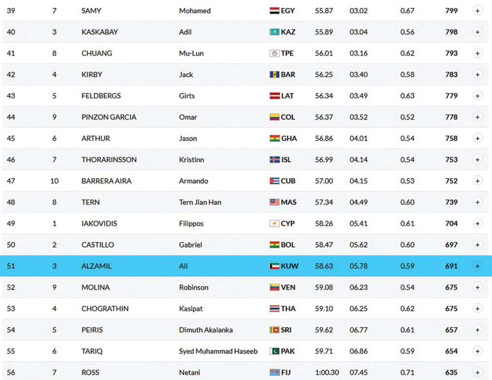492x380 pixels.
Task: Open plus button for CHUANG Mu-Lun
Action: (477, 53)
